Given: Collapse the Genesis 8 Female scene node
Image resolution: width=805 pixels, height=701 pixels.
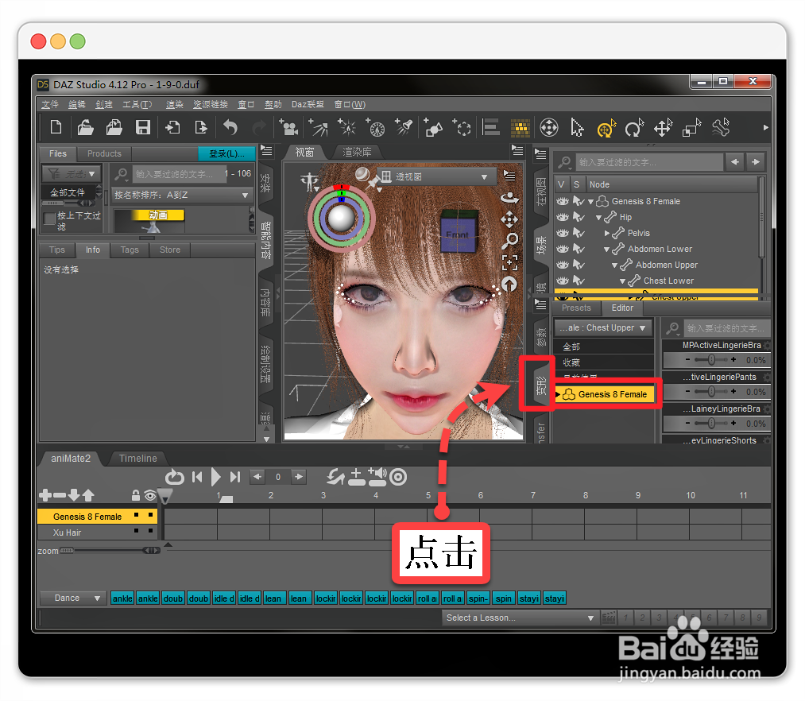Looking at the screenshot, I should [591, 202].
